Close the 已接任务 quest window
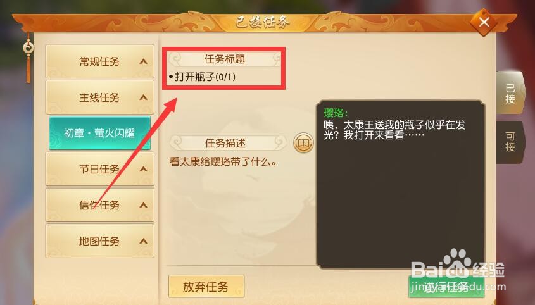The height and width of the screenshot is (305, 535). [x=484, y=22]
